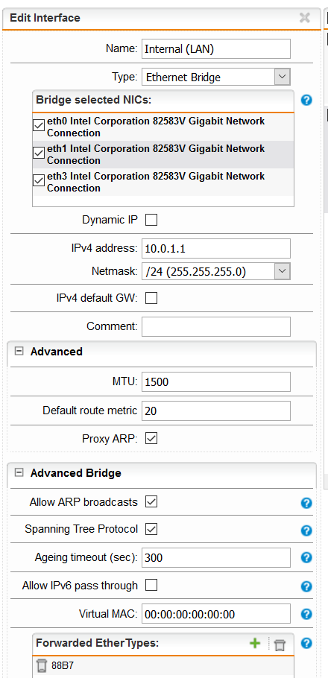
Task: Open the Netmask dropdown
Action: pyautogui.click(x=216, y=271)
